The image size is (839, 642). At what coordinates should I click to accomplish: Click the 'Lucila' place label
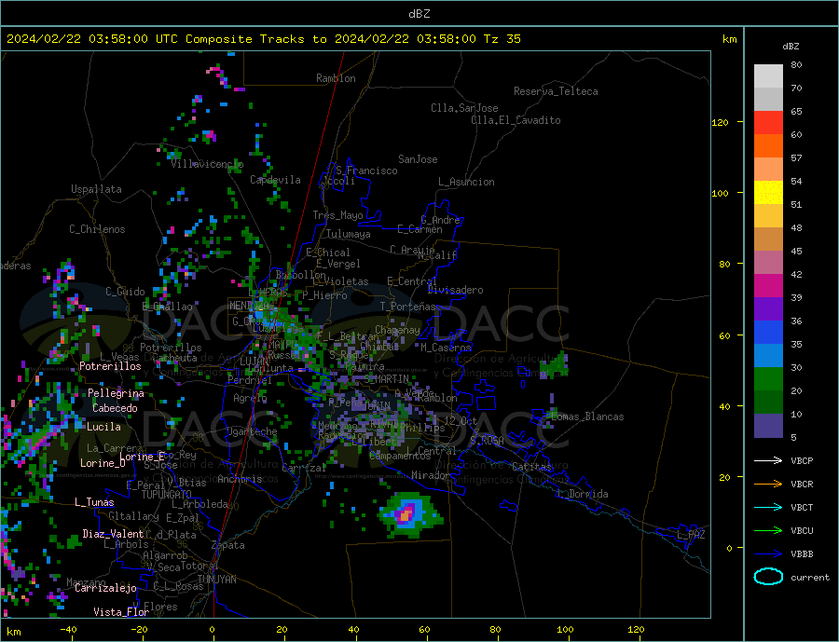[x=103, y=427]
